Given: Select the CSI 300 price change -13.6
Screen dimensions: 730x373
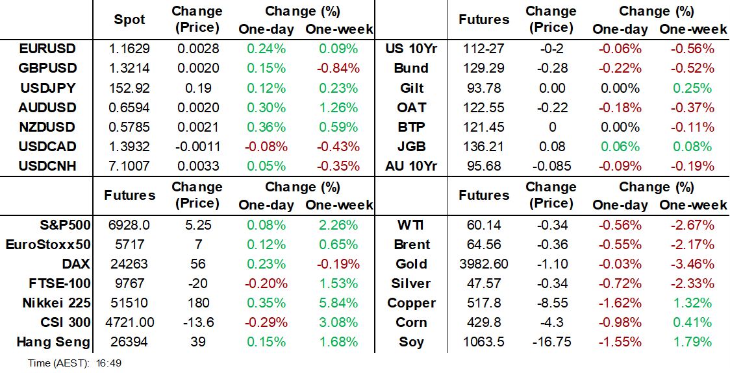Looking at the screenshot, I should click(196, 322).
